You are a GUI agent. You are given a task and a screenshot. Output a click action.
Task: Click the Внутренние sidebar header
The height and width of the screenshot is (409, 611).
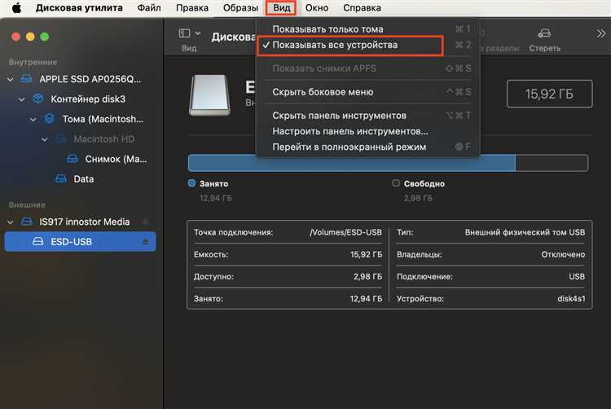pos(33,62)
